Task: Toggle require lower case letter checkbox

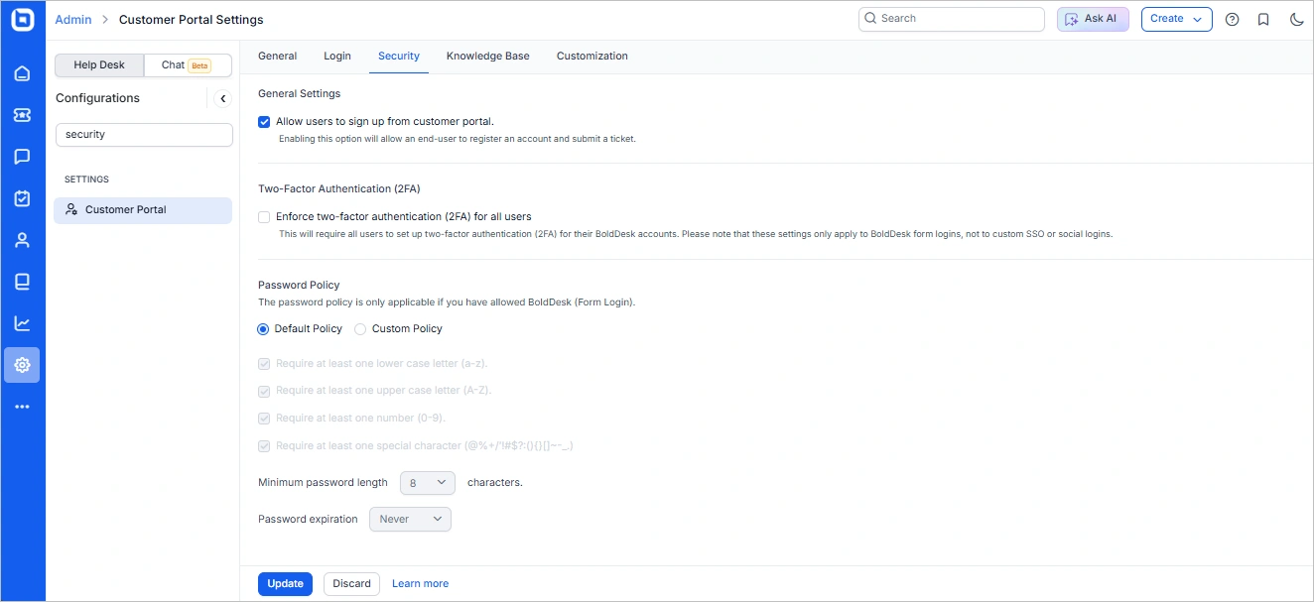Action: pyautogui.click(x=264, y=364)
